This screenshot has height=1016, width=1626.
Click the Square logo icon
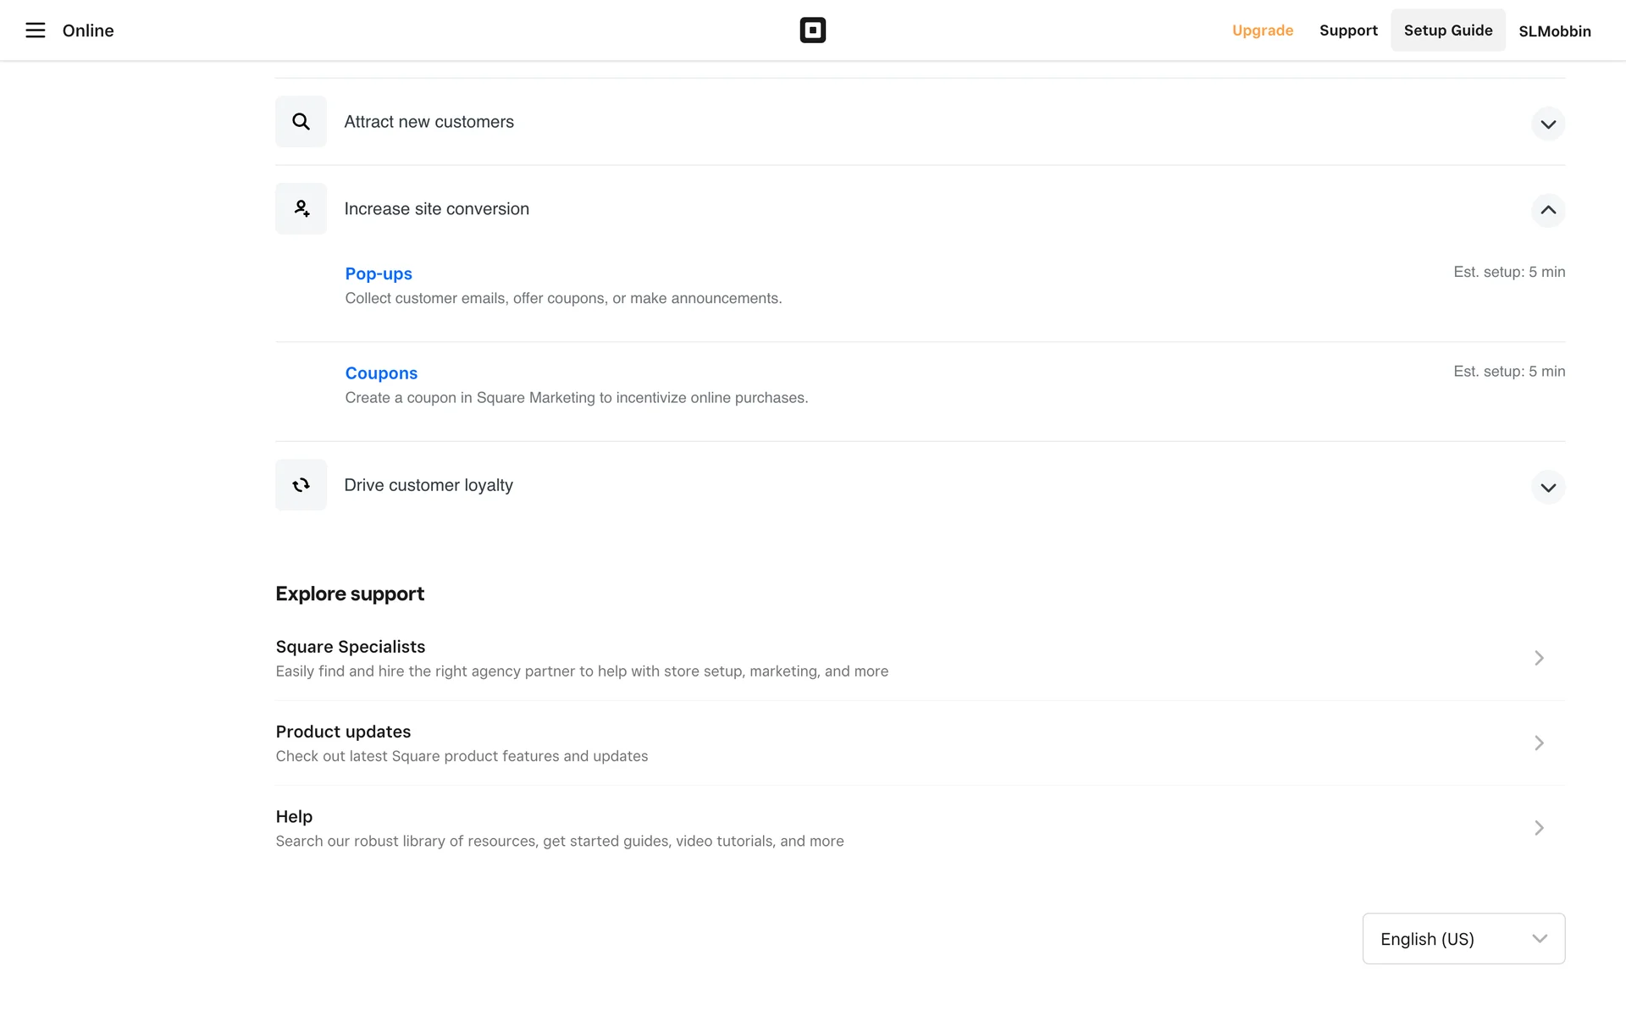812,30
